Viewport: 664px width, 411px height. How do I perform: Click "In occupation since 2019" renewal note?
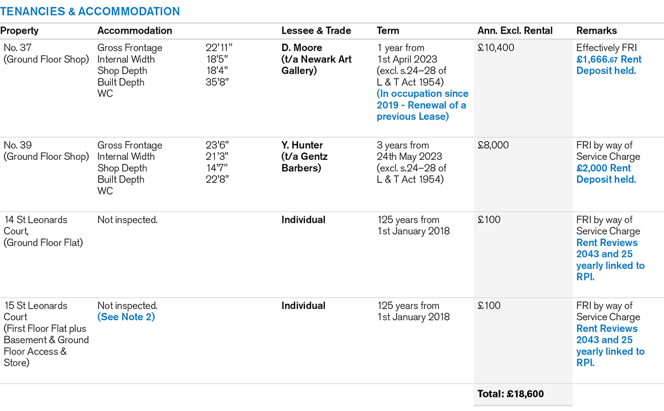[422, 105]
